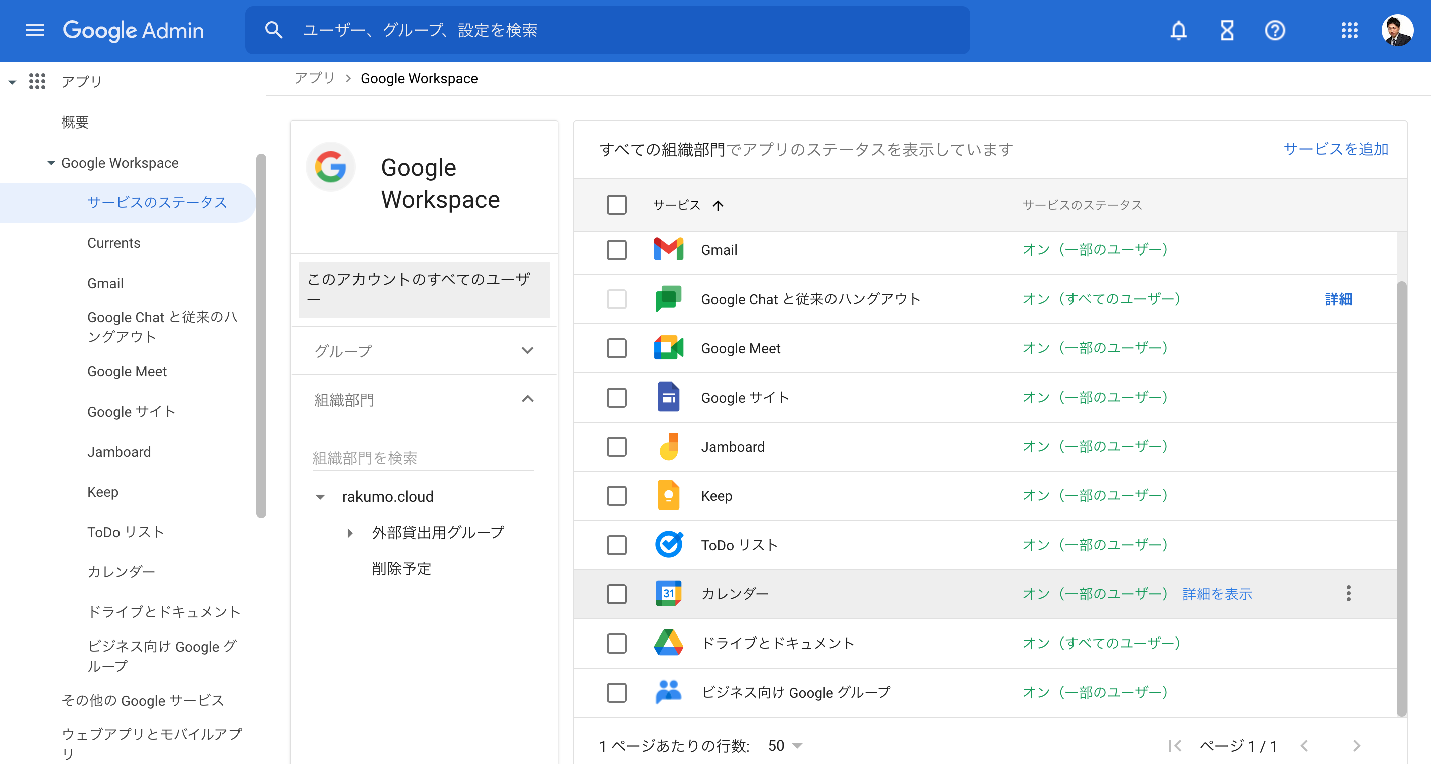Sort services using the up arrow

718,205
